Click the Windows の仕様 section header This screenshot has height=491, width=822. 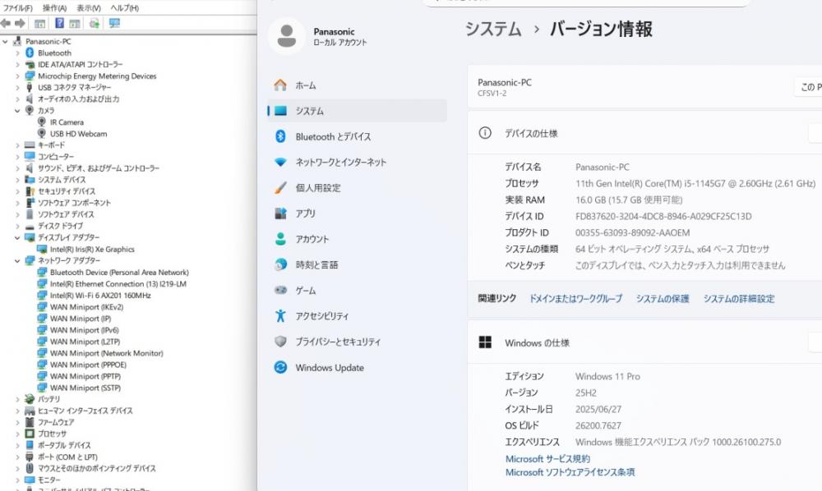click(644, 343)
